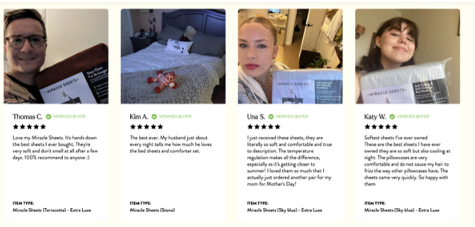Click the Verified Buyer label next to Katy W.
The width and height of the screenshot is (475, 227).
pyautogui.click(x=413, y=117)
